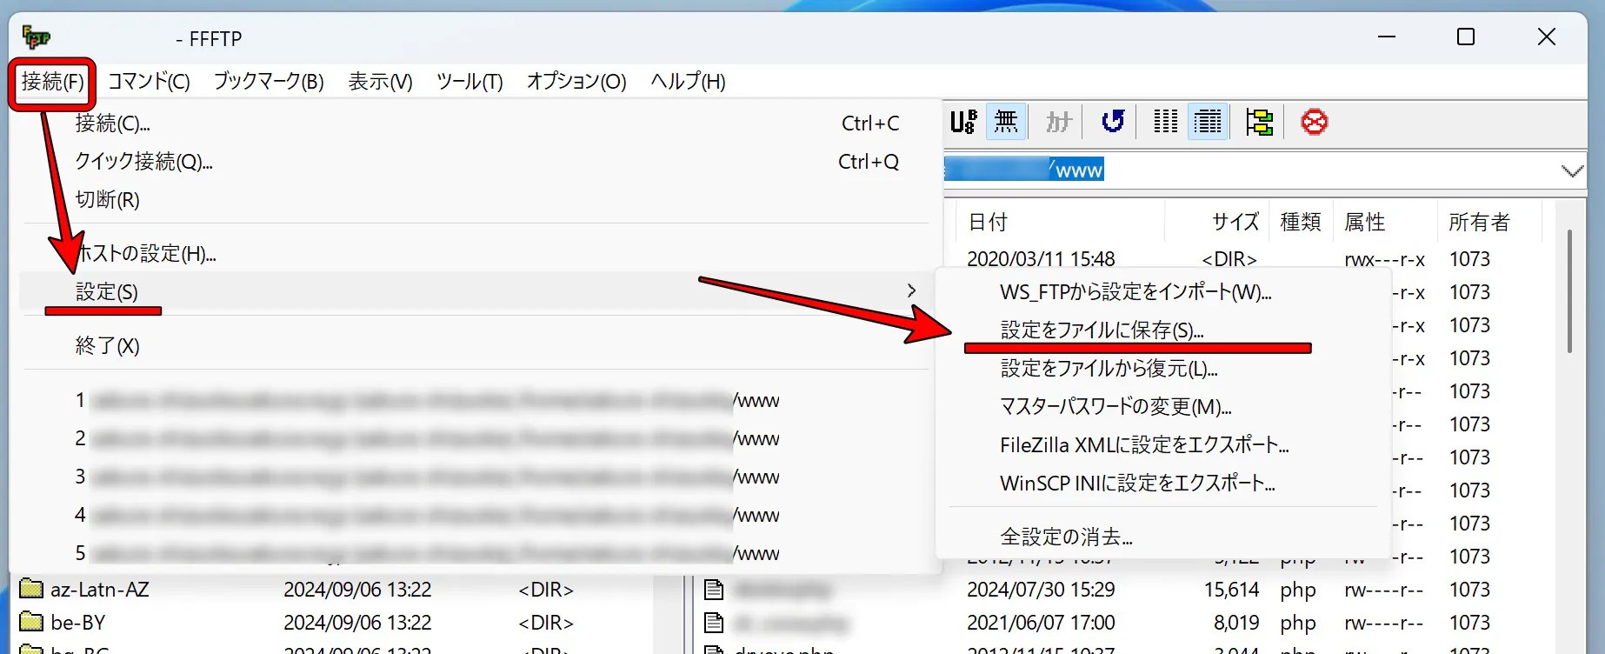Choose FileZilla XMLに設定をエクスポート...
The height and width of the screenshot is (654, 1605).
1163,445
